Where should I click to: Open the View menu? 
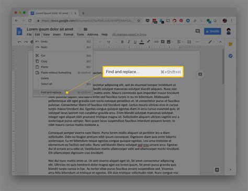pyautogui.click(x=47, y=35)
